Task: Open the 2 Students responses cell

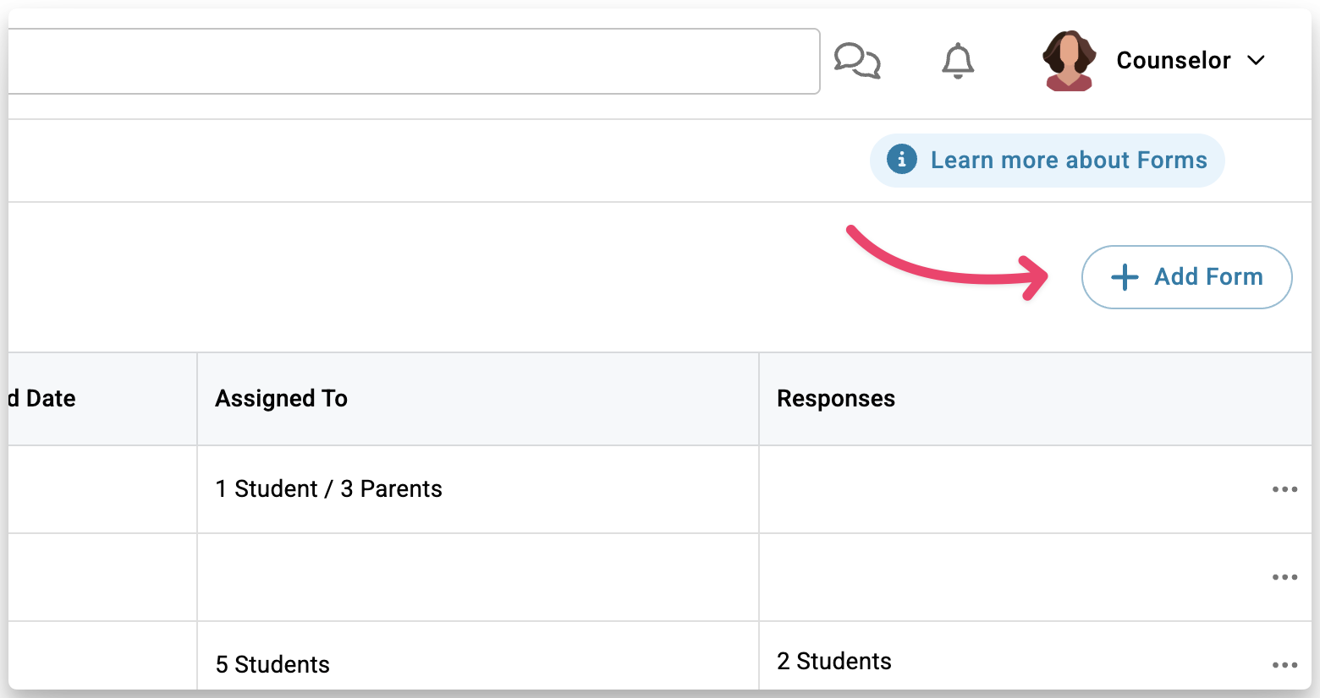Action: tap(833, 661)
